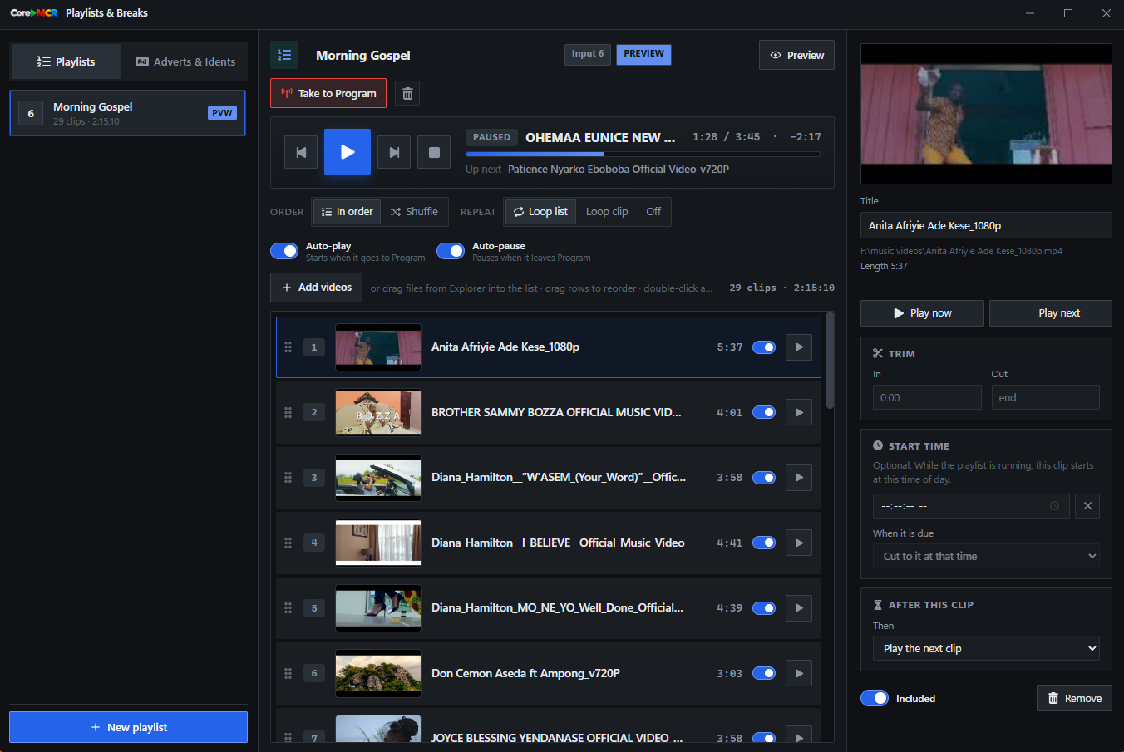1124x752 pixels.
Task: Click the Add videos button
Action: [316, 288]
